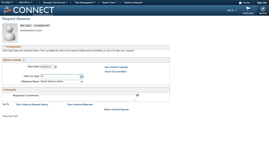The image size is (269, 151).
Task: Open Filter by Type dropdown
Action: [x=61, y=76]
